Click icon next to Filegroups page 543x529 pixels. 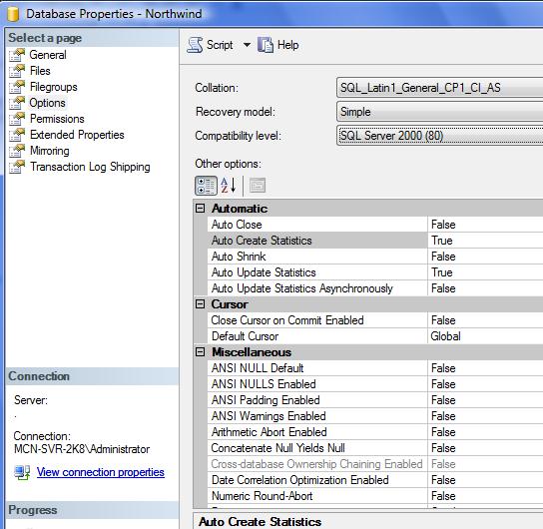[17, 87]
